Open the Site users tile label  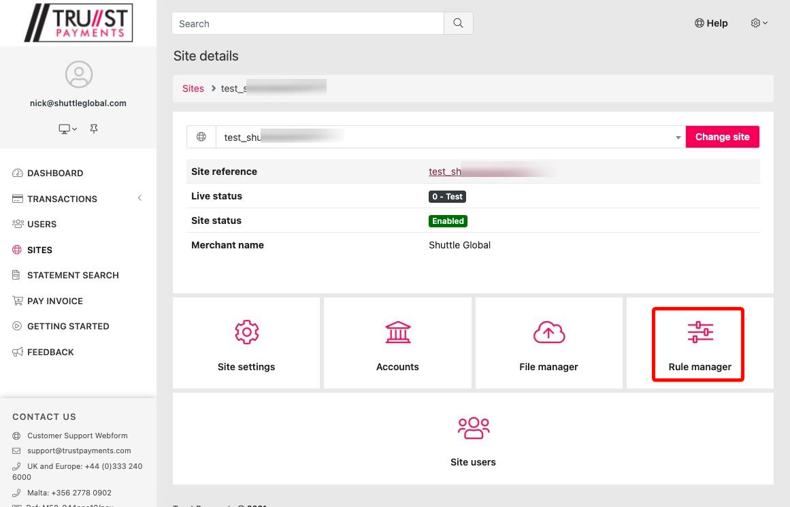473,462
